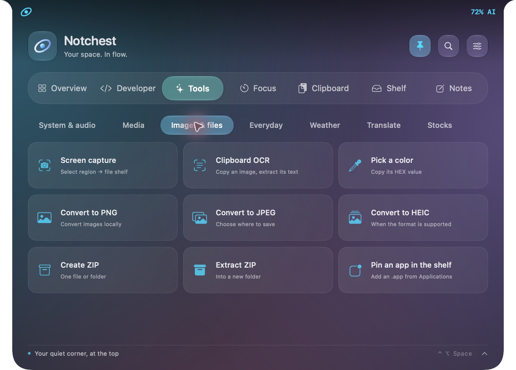
Task: Open settings sliders button
Action: [477, 46]
